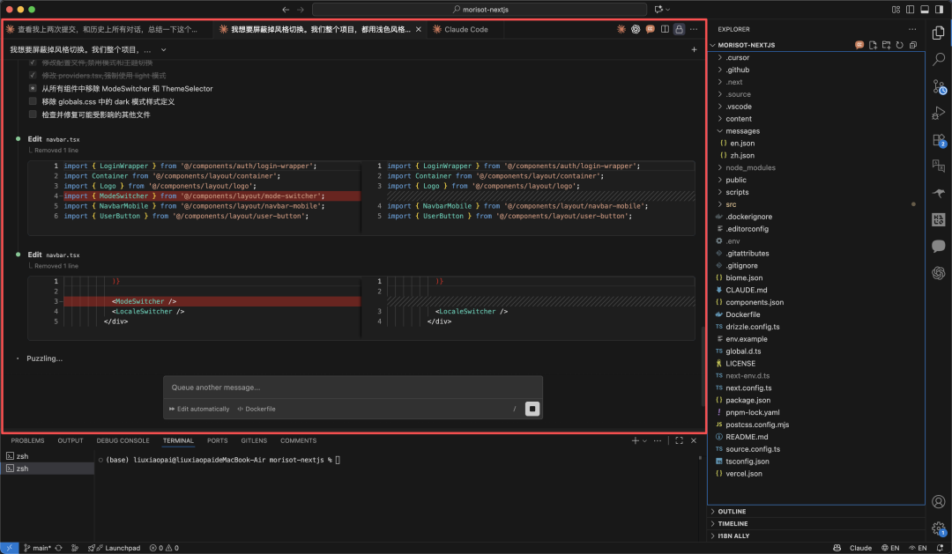Open the new terminal profile dropdown

(x=644, y=440)
